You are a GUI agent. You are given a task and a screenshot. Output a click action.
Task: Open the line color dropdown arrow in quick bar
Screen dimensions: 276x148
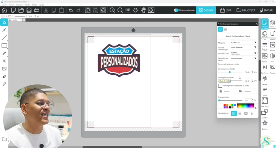(13, 16)
